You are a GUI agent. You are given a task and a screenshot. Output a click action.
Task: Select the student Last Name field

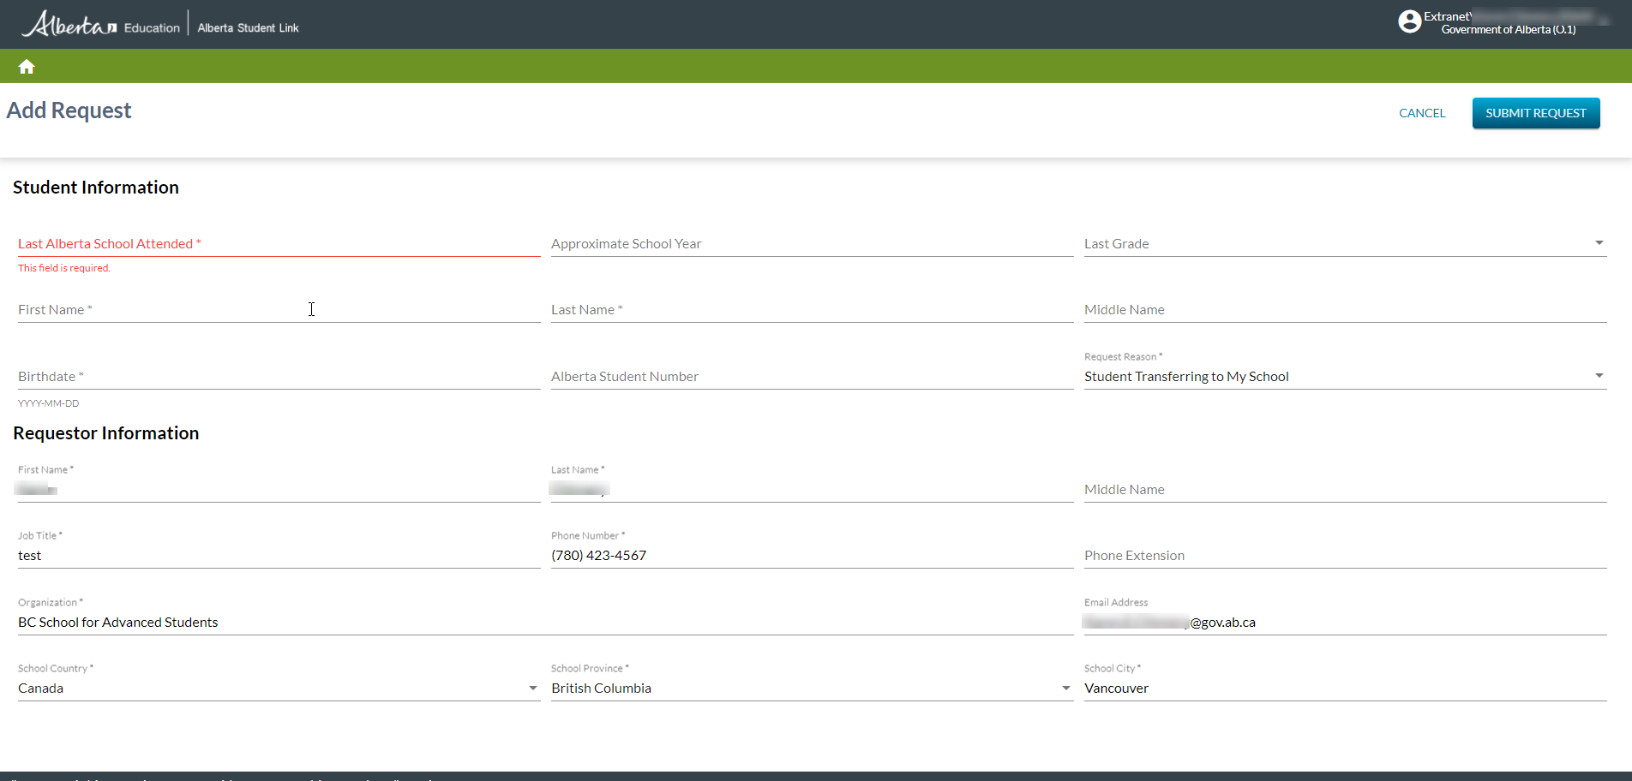(x=811, y=310)
